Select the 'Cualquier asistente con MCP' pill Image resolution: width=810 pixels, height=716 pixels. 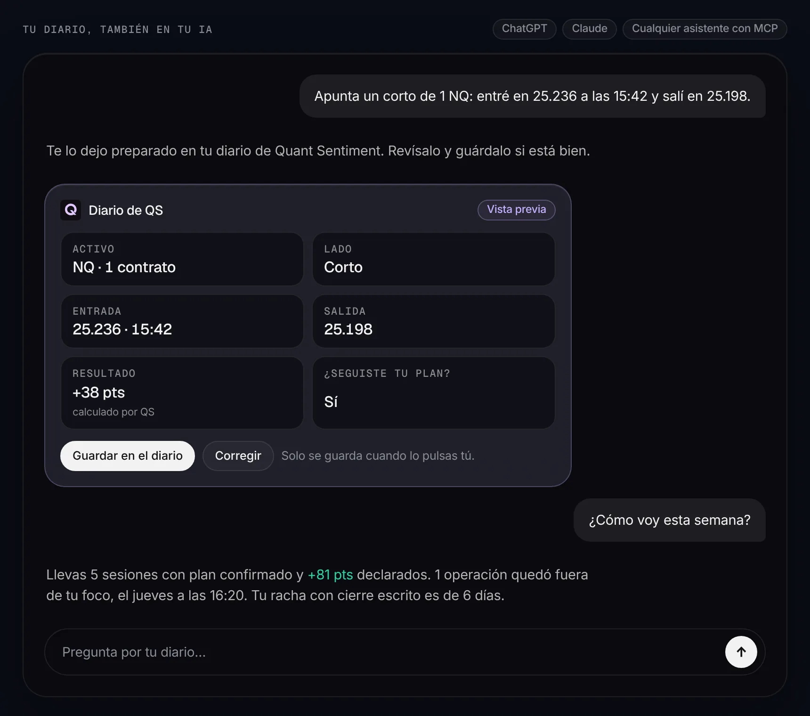click(x=705, y=29)
